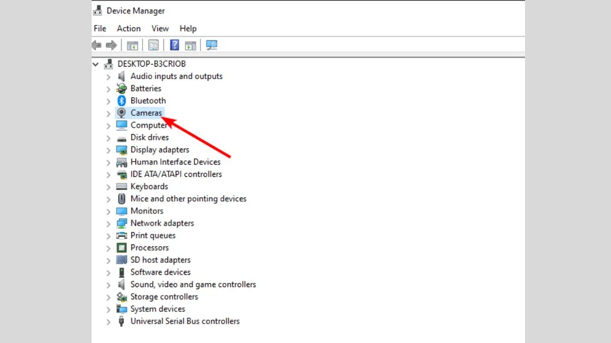Click the Network adapters icon
This screenshot has width=611, height=343.
[122, 223]
